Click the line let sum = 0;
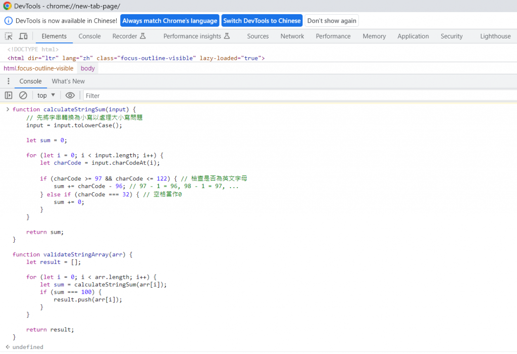The image size is (517, 354). [x=46, y=141]
